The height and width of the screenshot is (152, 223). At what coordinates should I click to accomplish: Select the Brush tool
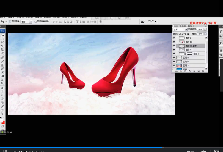click(2, 62)
